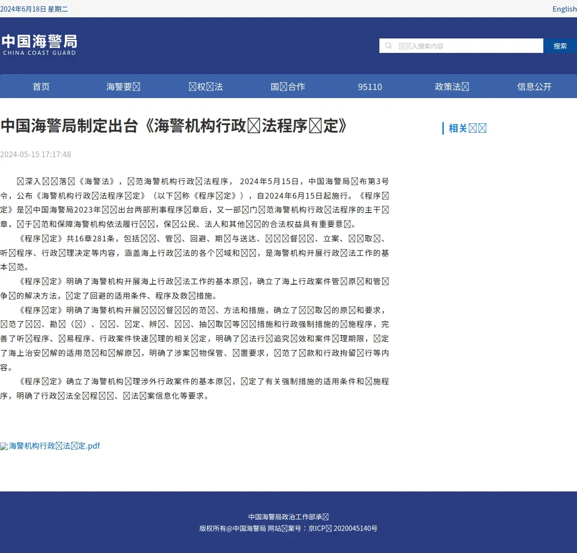
Task: Open the 政策法 policy menu item
Action: [x=452, y=87]
